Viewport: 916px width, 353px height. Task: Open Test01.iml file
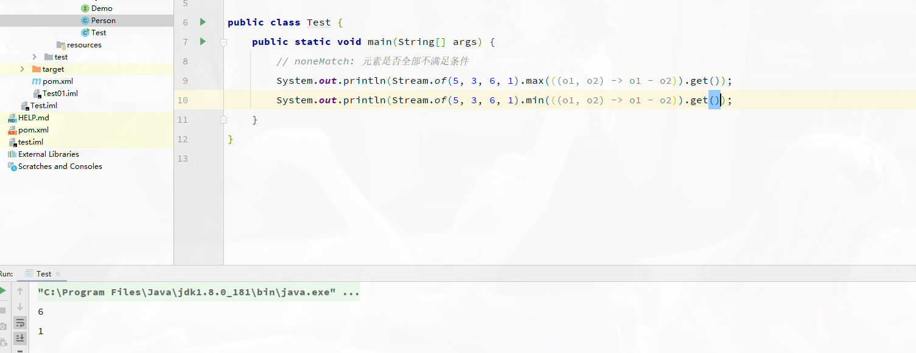[x=60, y=93]
